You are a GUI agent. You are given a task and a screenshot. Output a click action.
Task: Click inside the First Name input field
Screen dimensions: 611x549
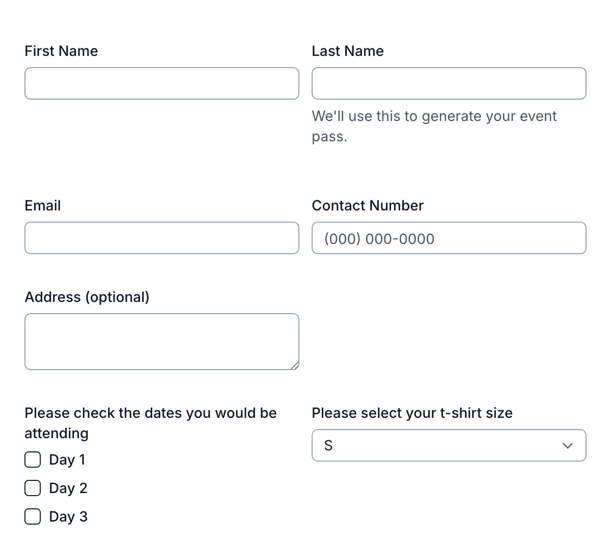pos(161,83)
